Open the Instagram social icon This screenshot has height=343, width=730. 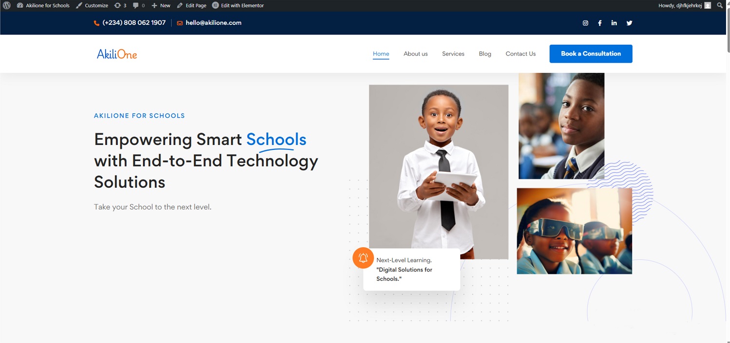(x=585, y=23)
